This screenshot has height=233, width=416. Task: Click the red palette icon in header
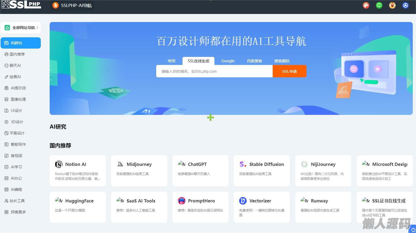tap(366, 5)
